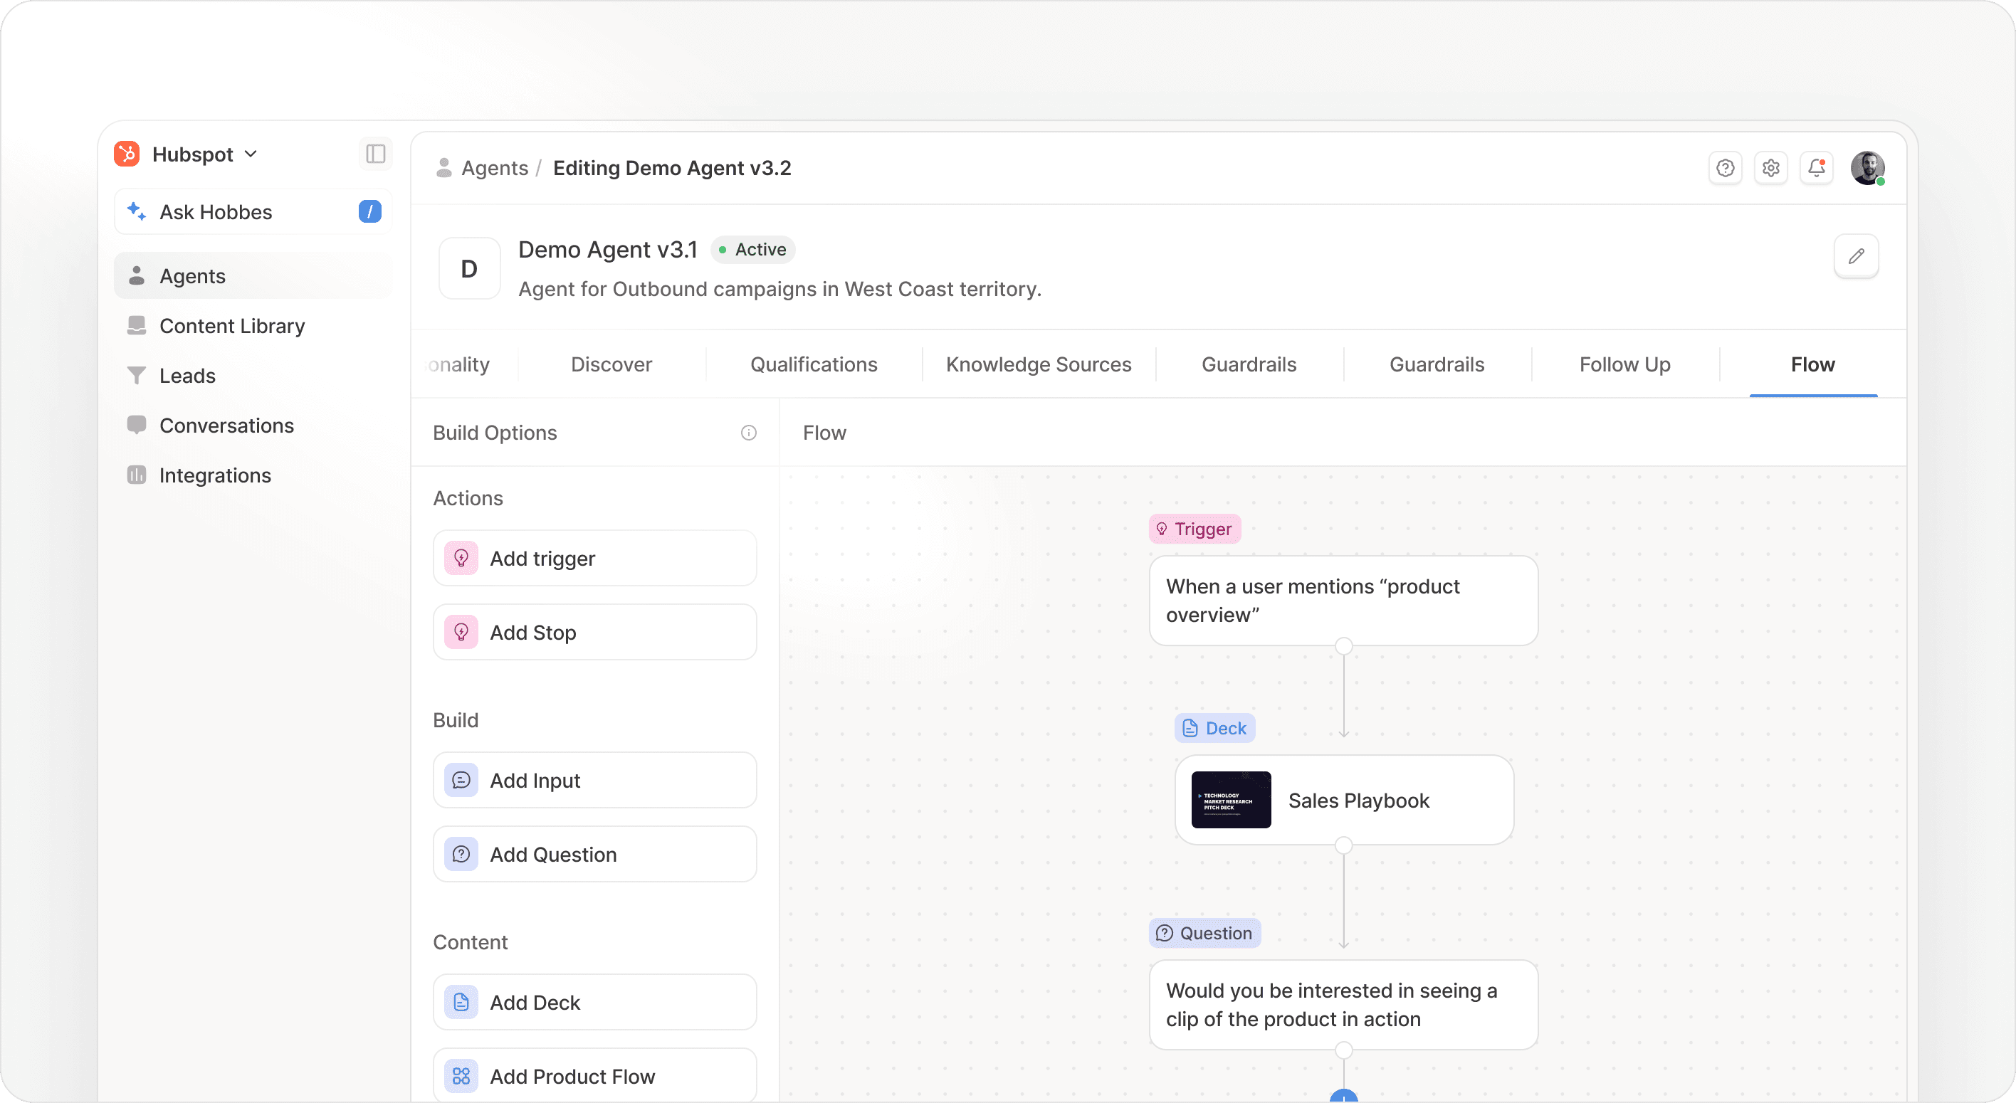This screenshot has height=1103, width=2016.
Task: Open the notifications bell
Action: click(1817, 168)
